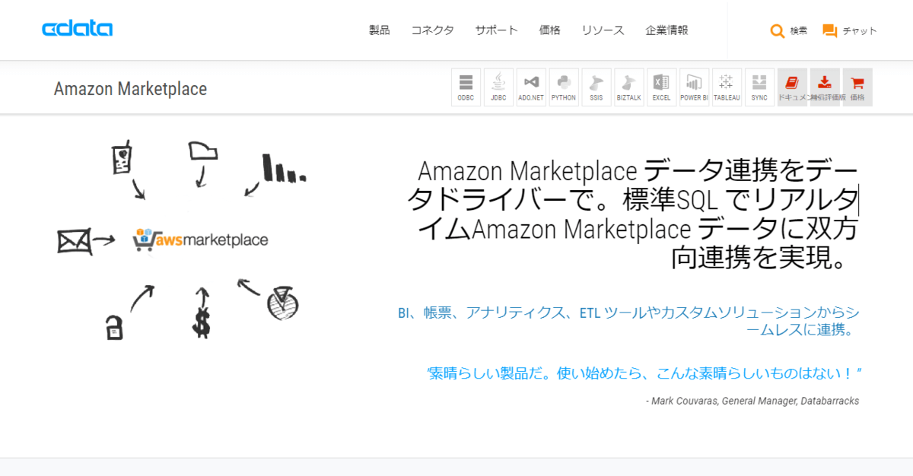913x476 pixels.
Task: Open the chat bubble icon
Action: [830, 31]
